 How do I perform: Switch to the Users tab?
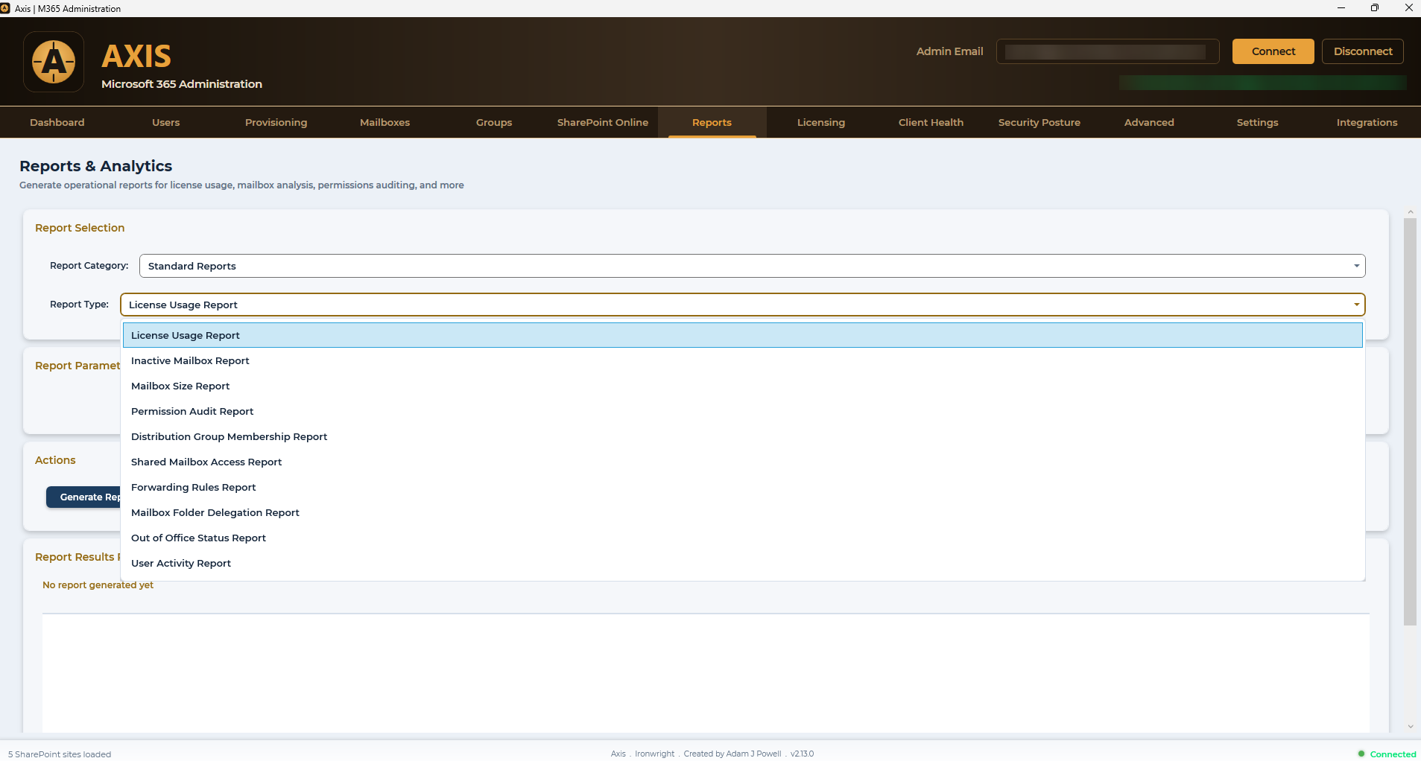pos(166,122)
